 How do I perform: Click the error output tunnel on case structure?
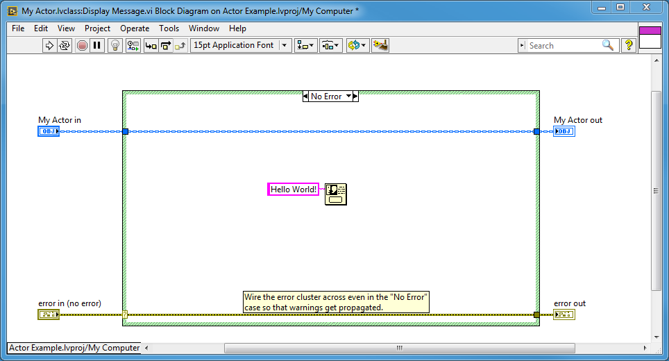(x=536, y=315)
